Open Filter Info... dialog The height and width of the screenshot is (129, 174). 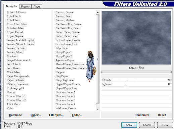56,115
